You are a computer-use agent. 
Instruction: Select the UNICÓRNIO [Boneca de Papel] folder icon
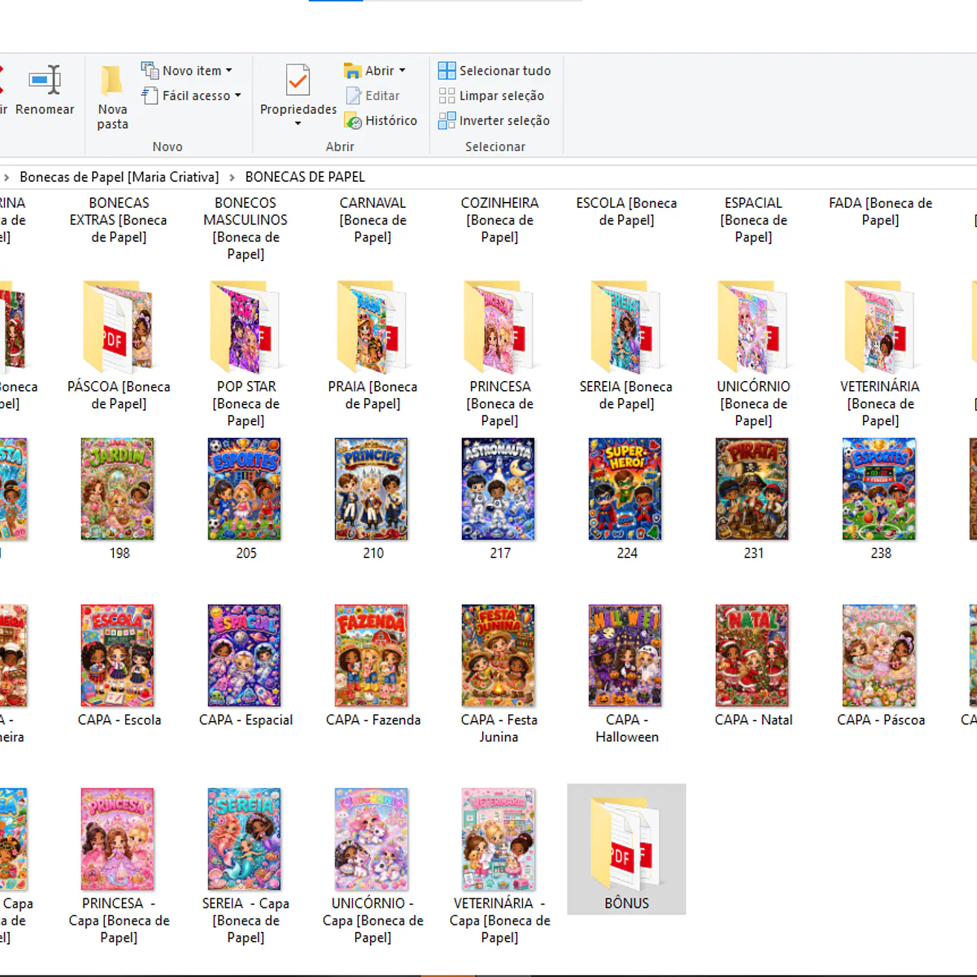pyautogui.click(x=753, y=326)
